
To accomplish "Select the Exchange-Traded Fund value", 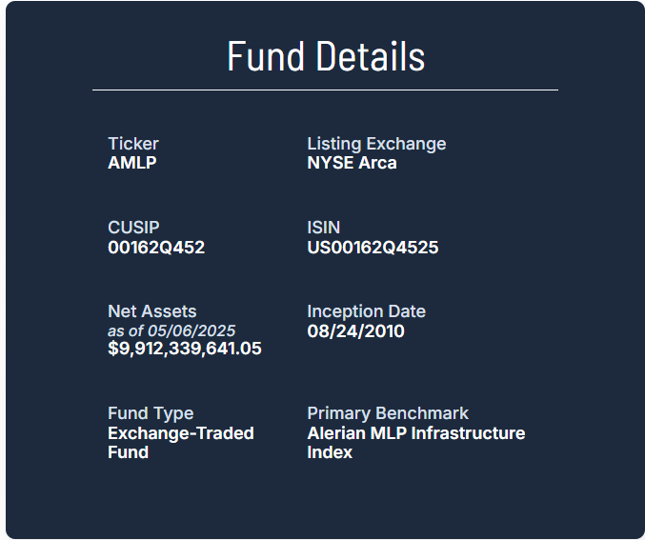I will (181, 433).
